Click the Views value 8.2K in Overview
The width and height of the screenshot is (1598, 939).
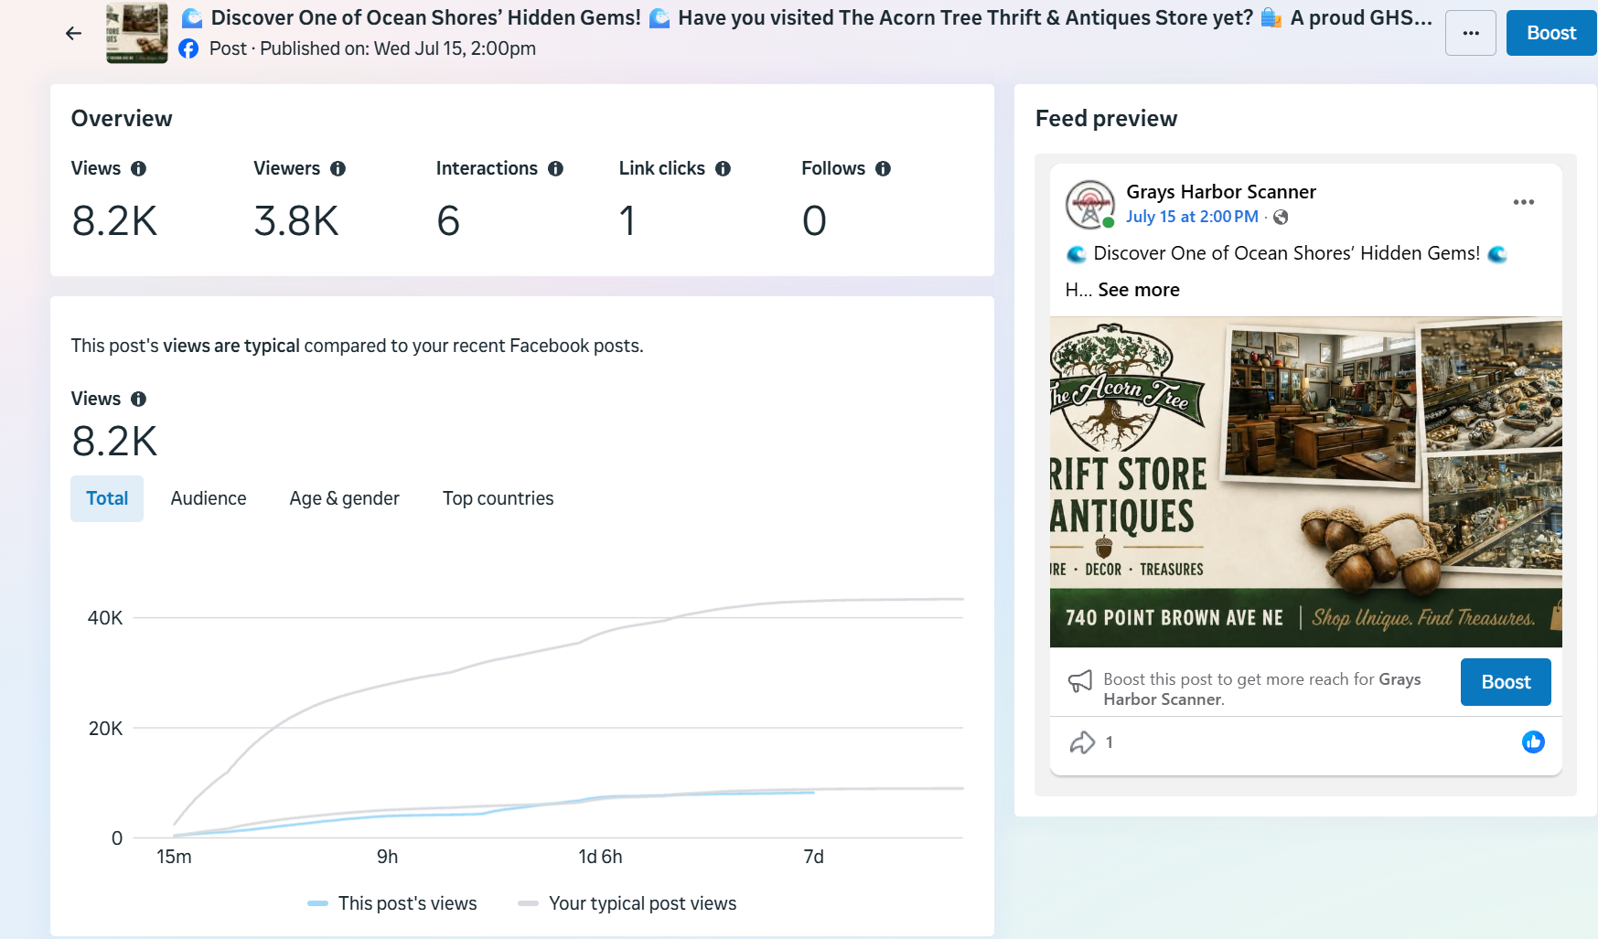pyautogui.click(x=115, y=221)
